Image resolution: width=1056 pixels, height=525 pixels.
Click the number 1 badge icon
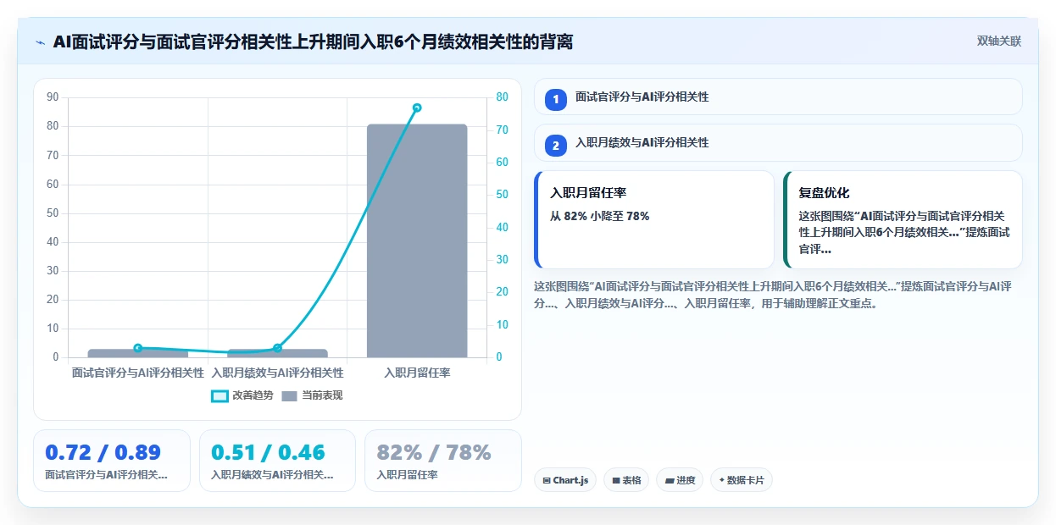[556, 99]
